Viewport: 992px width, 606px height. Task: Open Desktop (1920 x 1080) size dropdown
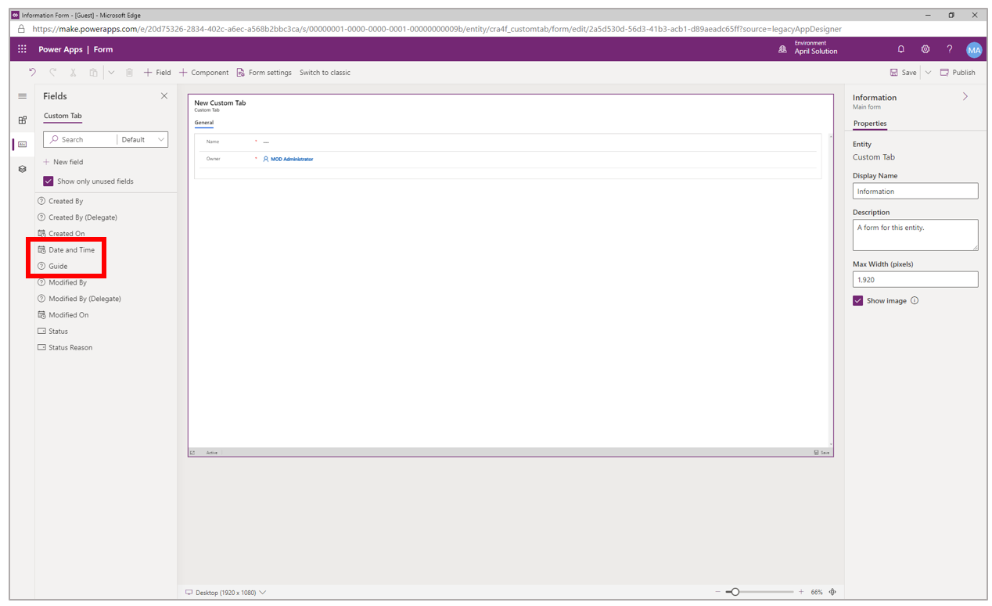coord(225,592)
